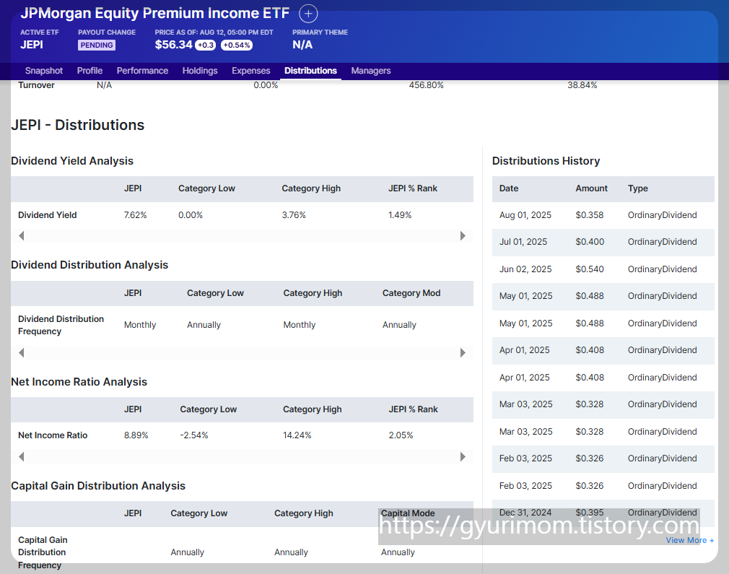Click the +0.54% change badge
Viewport: 729px width, 574px height.
point(237,45)
